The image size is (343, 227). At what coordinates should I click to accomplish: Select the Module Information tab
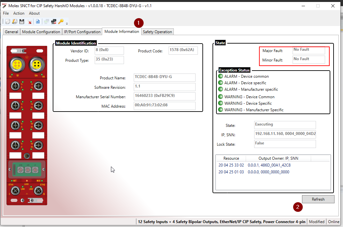122,32
